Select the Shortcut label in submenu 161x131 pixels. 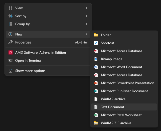click(107, 43)
